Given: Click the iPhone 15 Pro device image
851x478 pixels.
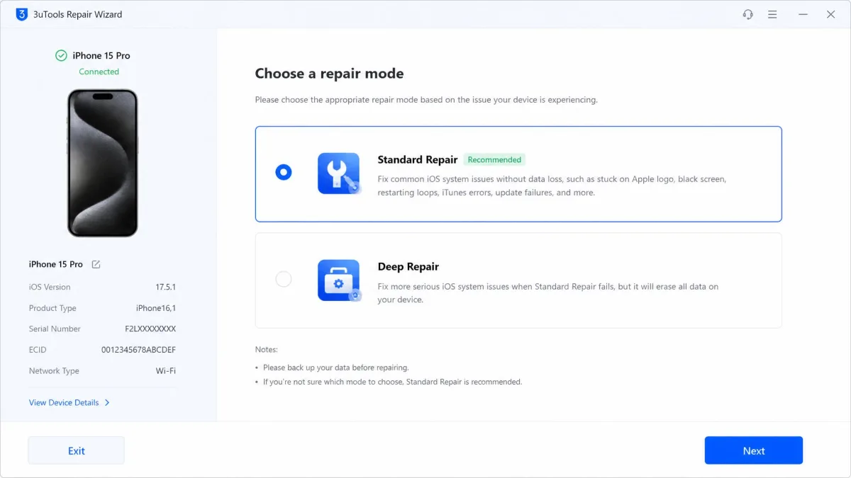Looking at the screenshot, I should click(102, 163).
